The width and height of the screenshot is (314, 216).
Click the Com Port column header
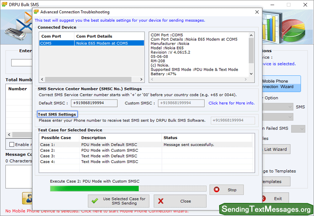point(56,36)
